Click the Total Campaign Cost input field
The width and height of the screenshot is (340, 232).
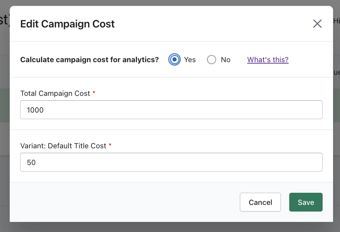[171, 110]
